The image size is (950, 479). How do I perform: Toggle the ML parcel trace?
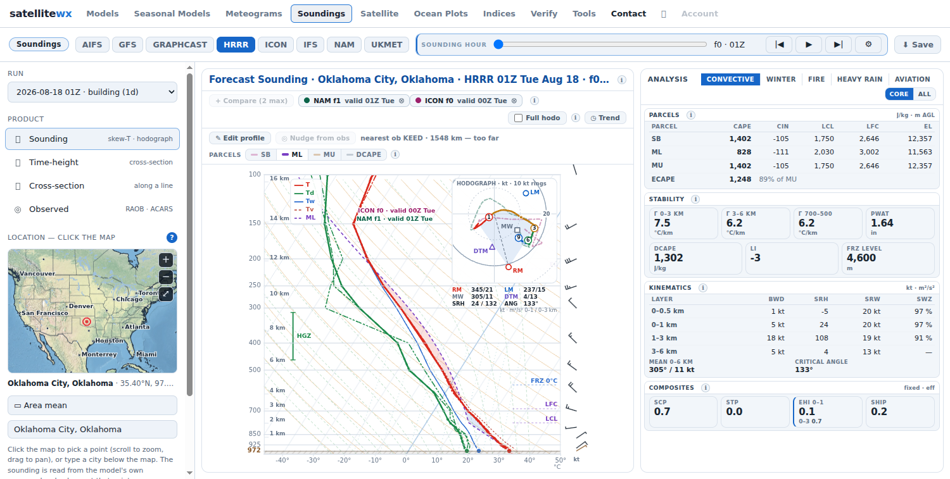(x=292, y=154)
